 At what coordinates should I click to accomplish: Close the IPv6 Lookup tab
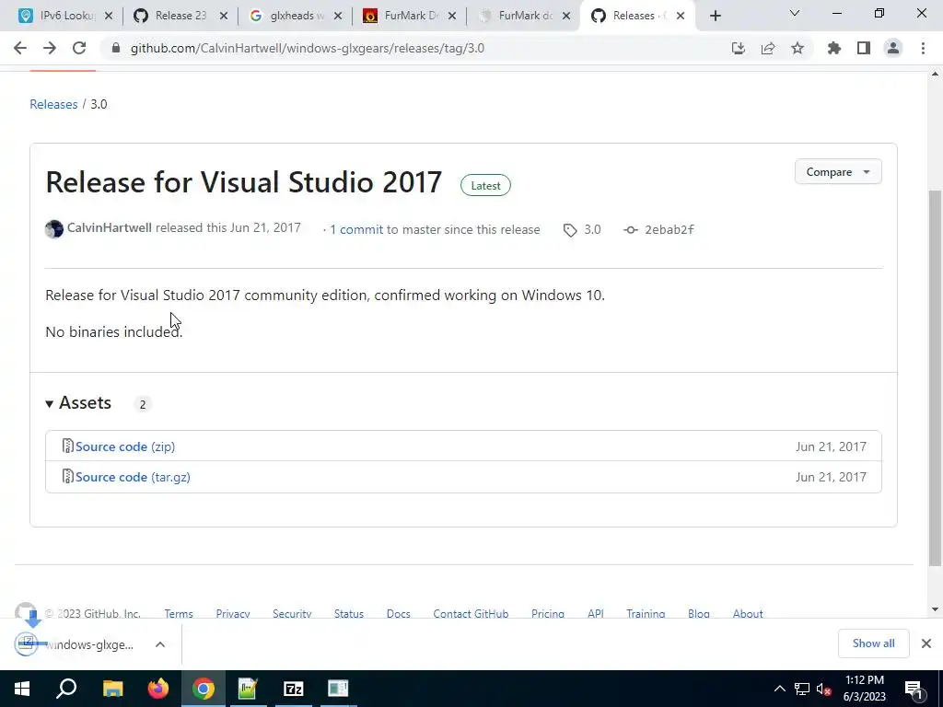click(109, 16)
